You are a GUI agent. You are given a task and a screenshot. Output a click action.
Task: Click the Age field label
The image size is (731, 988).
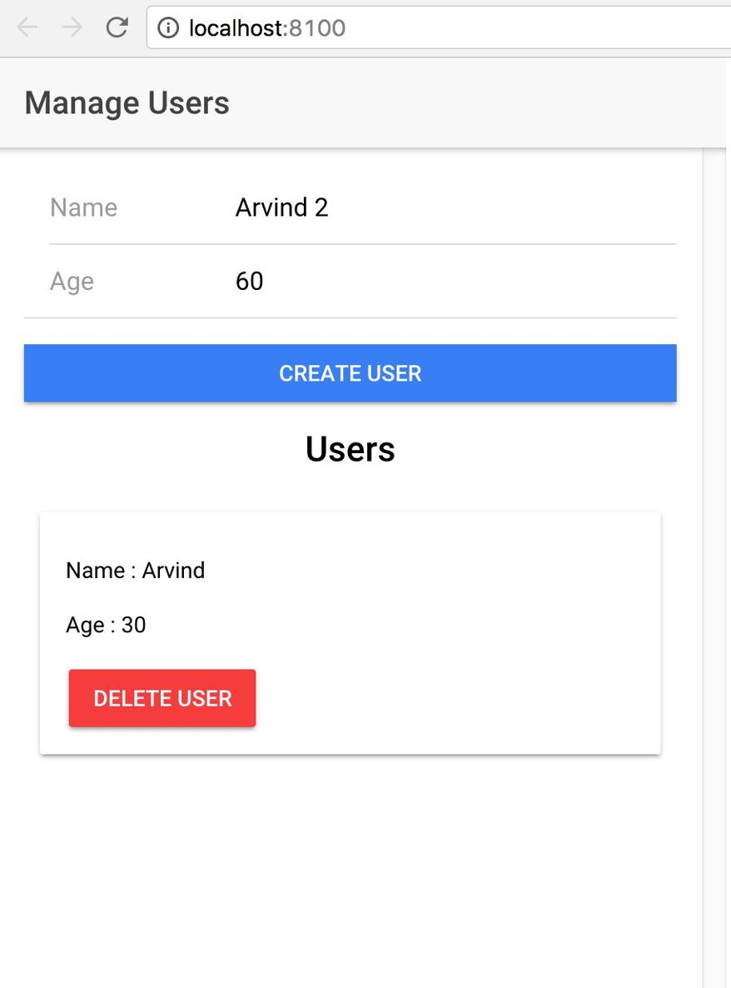click(72, 281)
